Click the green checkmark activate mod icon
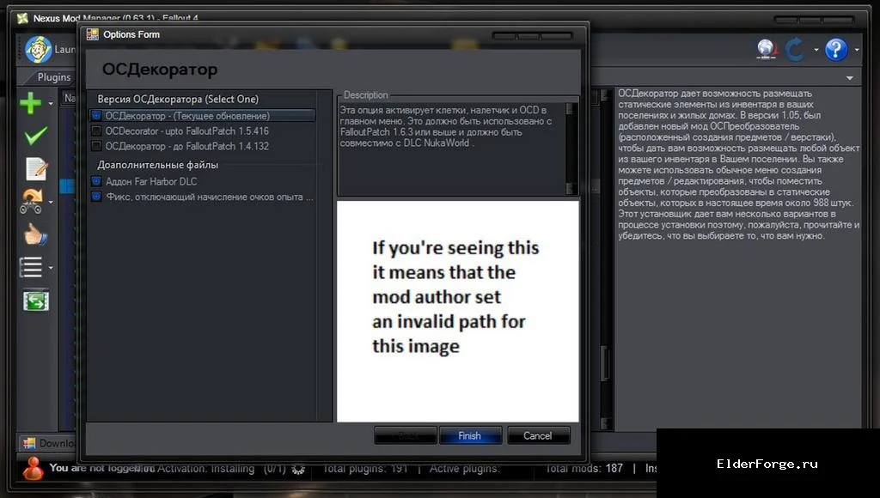 point(35,136)
